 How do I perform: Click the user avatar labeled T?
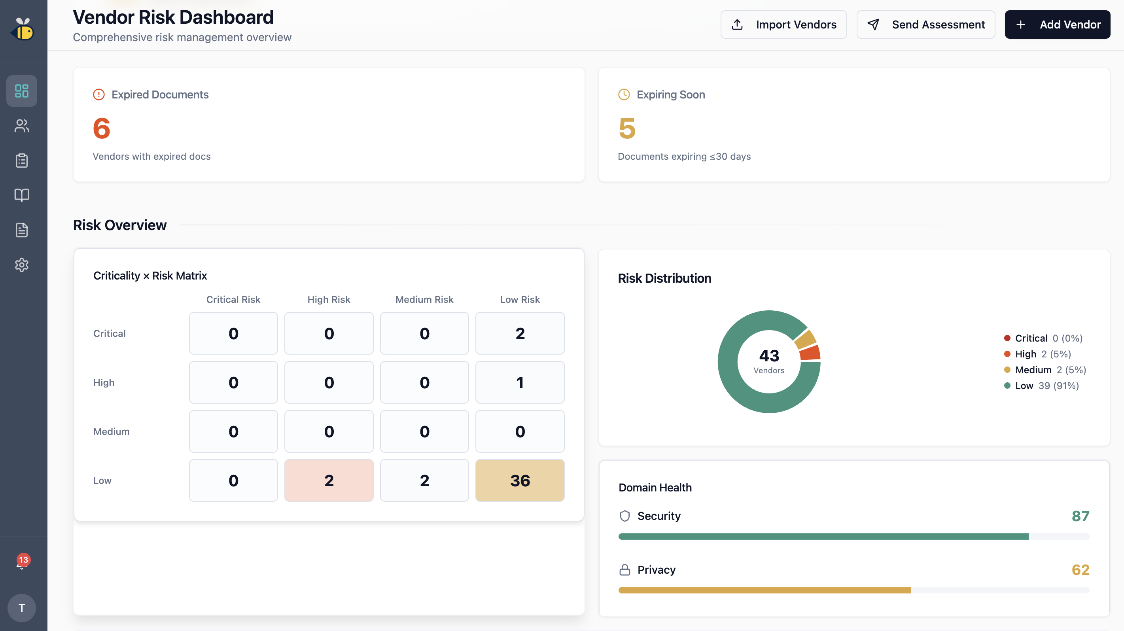22,607
